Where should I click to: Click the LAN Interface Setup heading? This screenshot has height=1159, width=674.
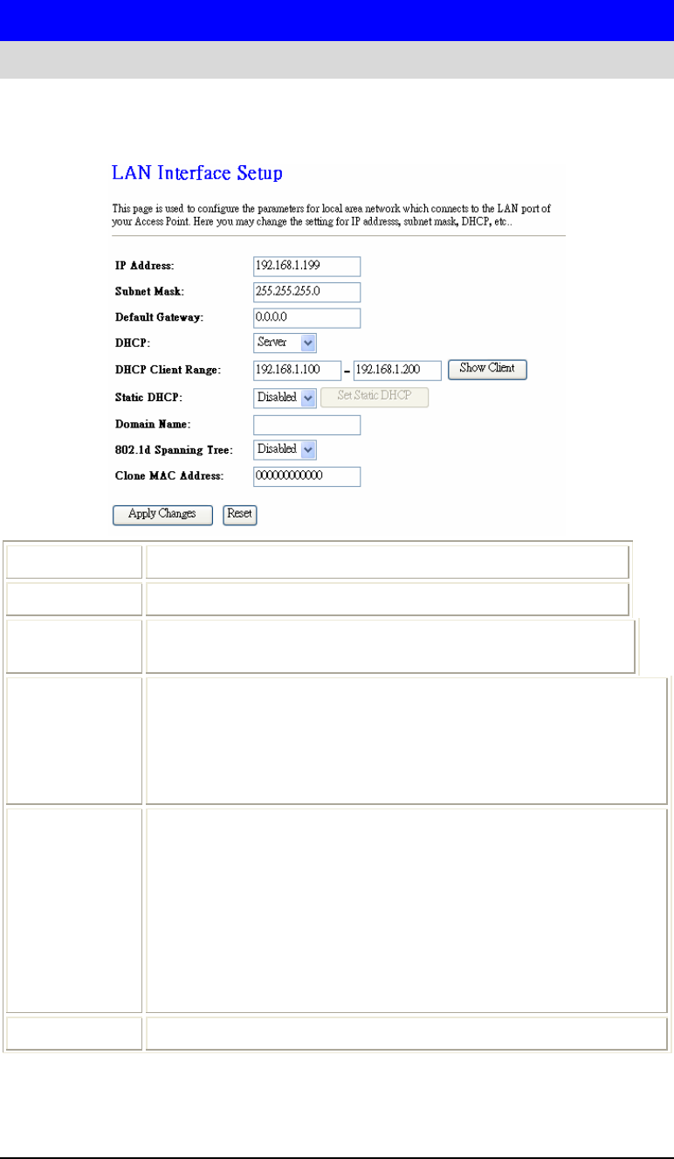coord(197,173)
